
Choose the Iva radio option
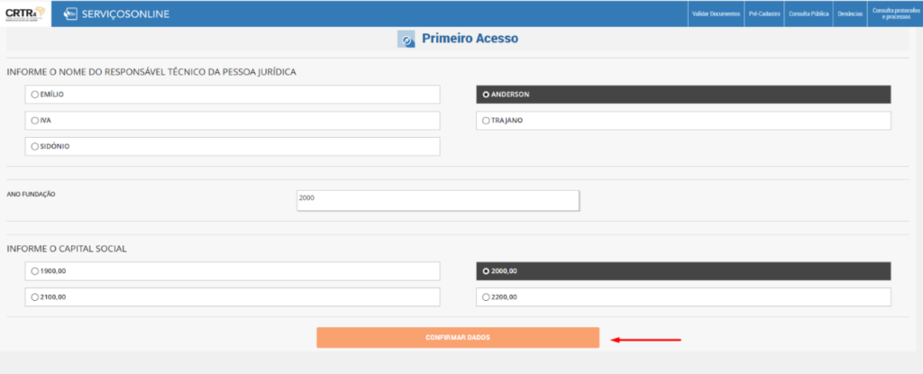pyautogui.click(x=35, y=120)
